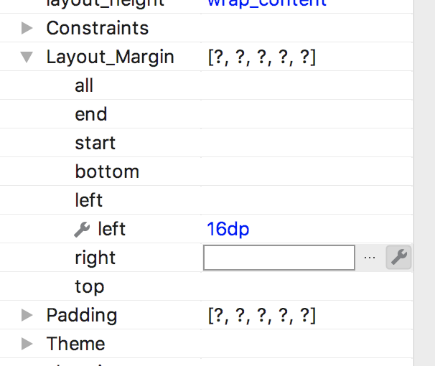Toggle the wrench button next to the right field
Screen dimensions: 435x366
point(398,258)
